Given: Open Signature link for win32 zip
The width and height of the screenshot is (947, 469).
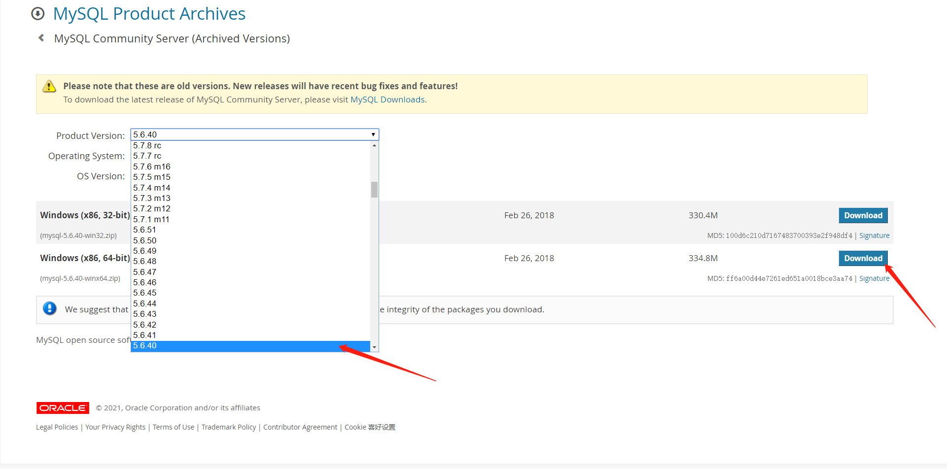Looking at the screenshot, I should pos(874,235).
